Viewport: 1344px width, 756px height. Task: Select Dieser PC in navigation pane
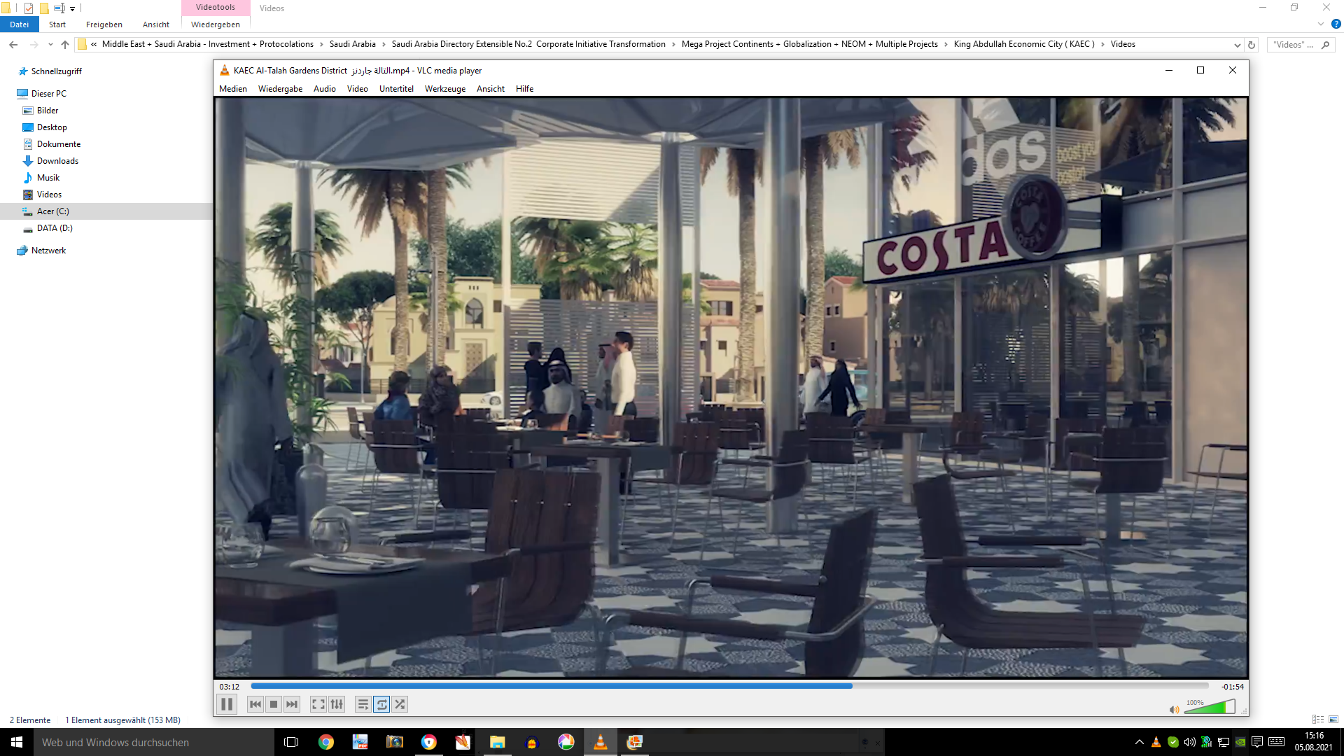tap(48, 94)
